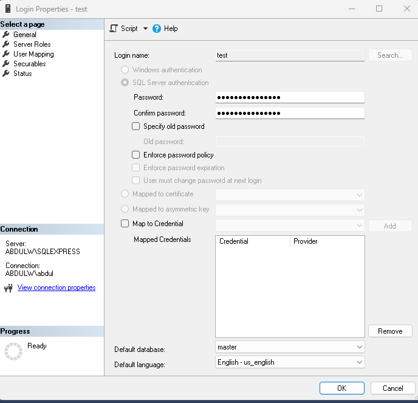Click the Password input field
The height and width of the screenshot is (403, 418).
[x=290, y=97]
